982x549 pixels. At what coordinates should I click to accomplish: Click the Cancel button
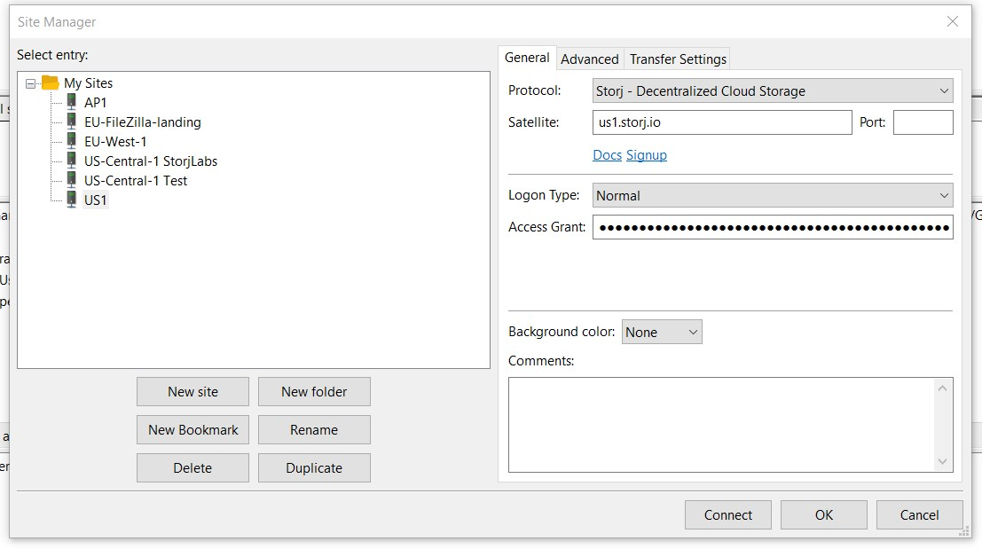[x=919, y=514]
